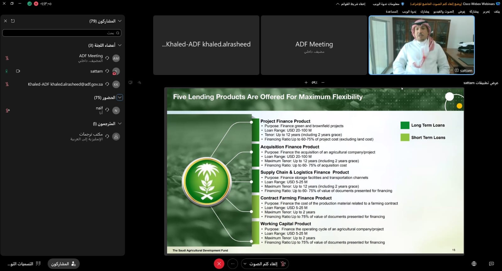Click the zoom in plus icon

306,82
